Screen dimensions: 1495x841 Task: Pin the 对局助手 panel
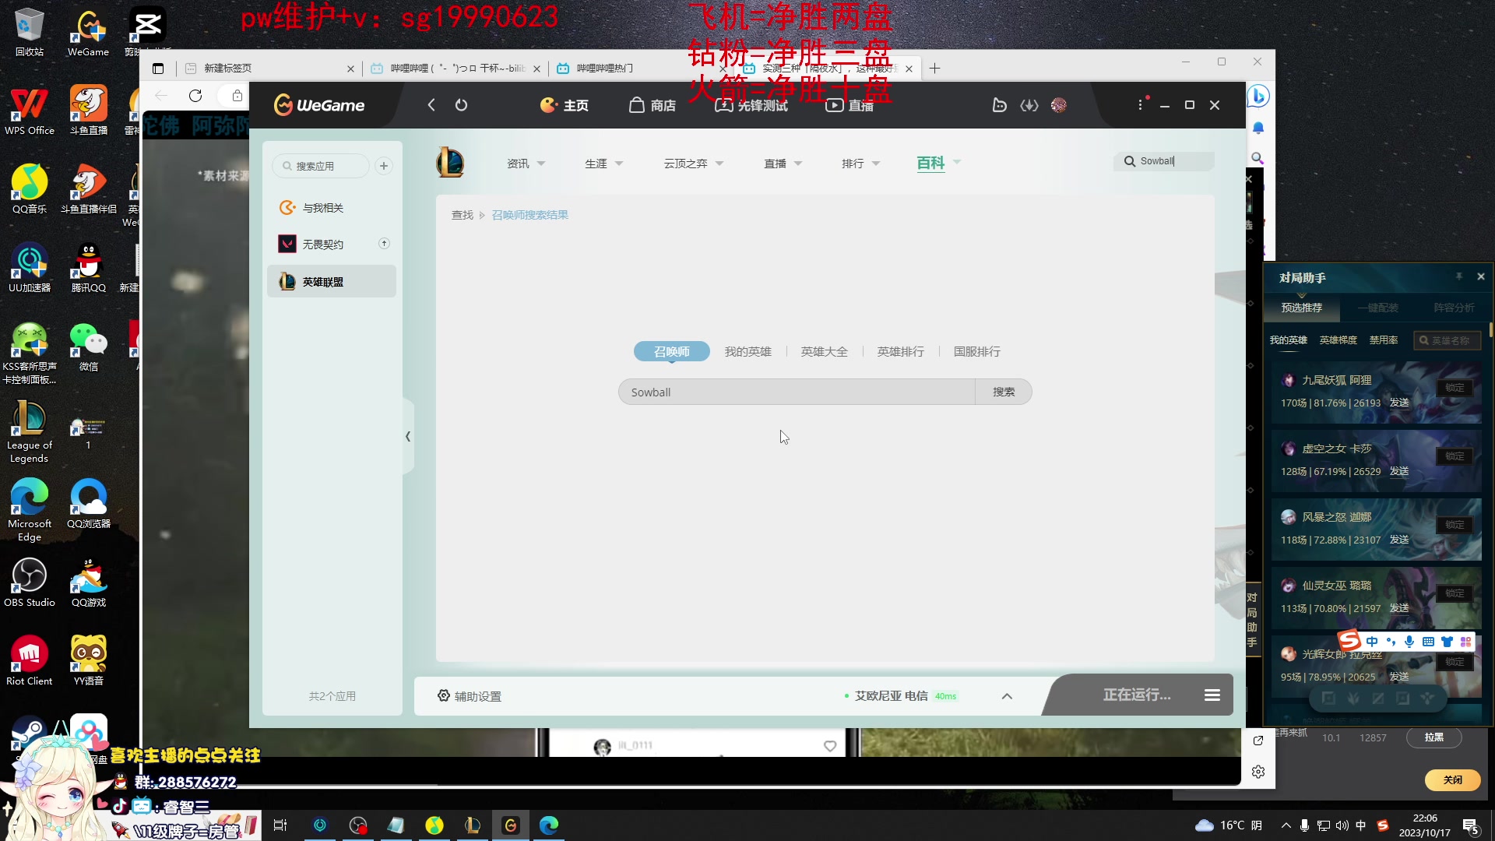(x=1459, y=276)
